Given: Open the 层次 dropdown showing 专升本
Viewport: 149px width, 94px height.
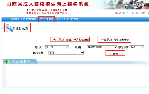Looking at the screenshot, I should [57, 47].
